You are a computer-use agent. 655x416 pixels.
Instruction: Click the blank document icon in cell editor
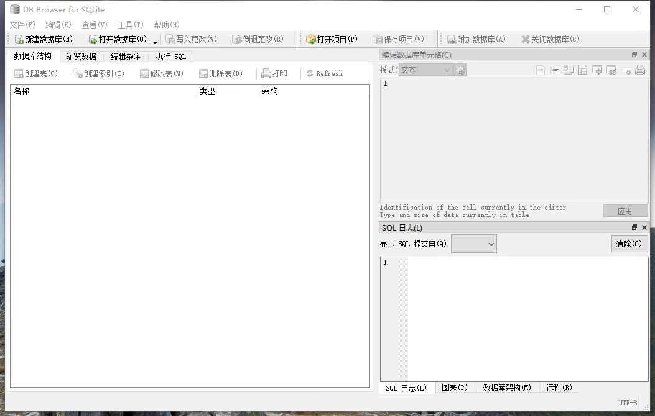tap(540, 70)
